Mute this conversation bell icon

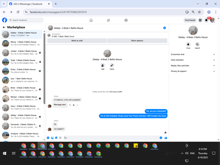click(x=188, y=44)
